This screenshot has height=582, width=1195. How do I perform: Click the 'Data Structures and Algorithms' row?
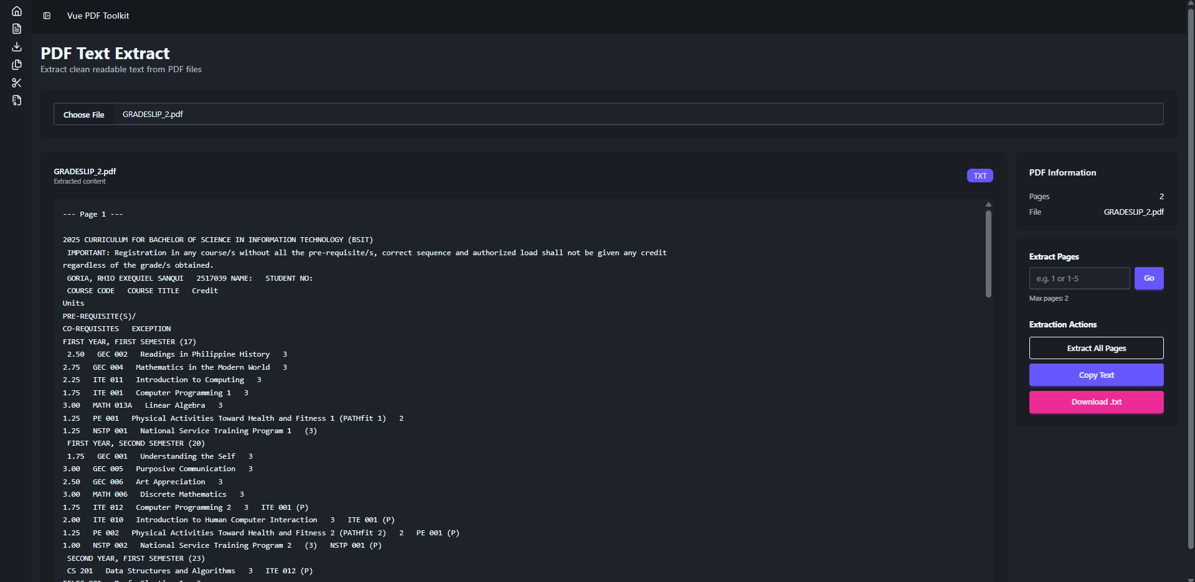[190, 571]
